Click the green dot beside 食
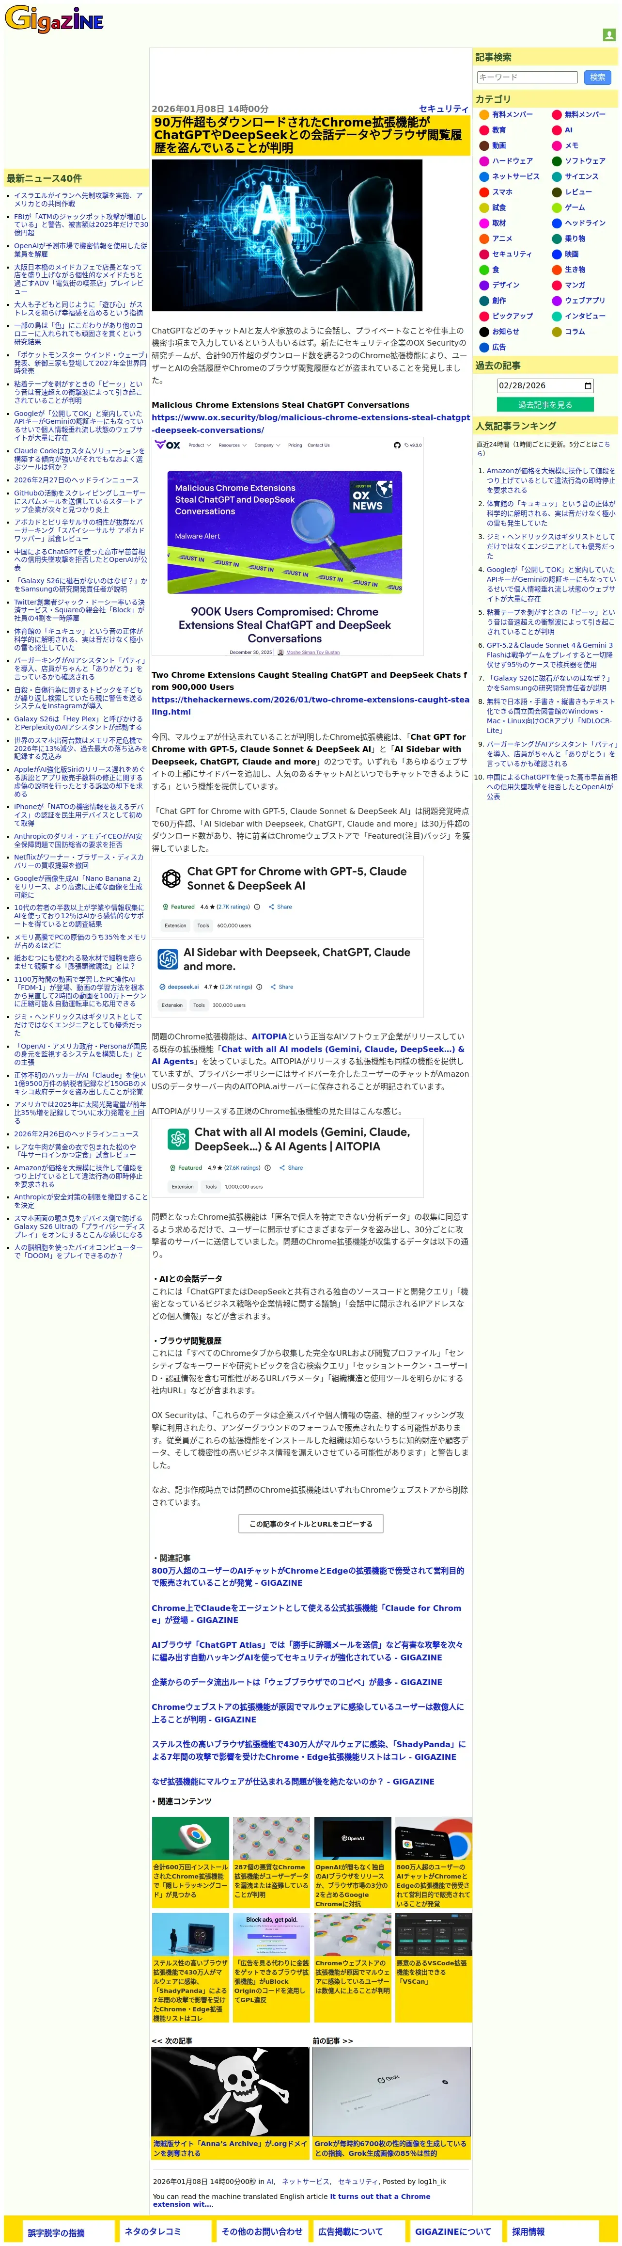 click(483, 270)
